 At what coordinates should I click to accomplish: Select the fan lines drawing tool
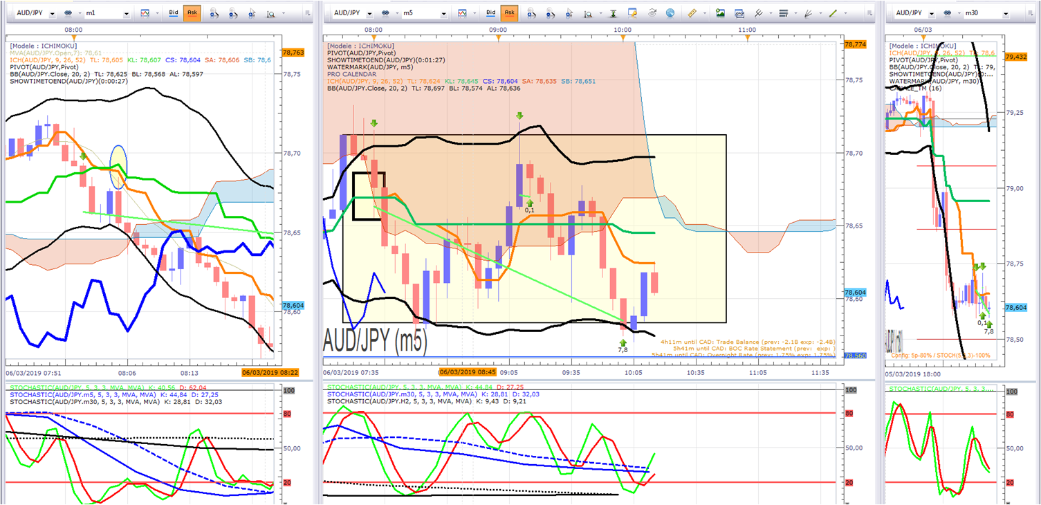807,13
